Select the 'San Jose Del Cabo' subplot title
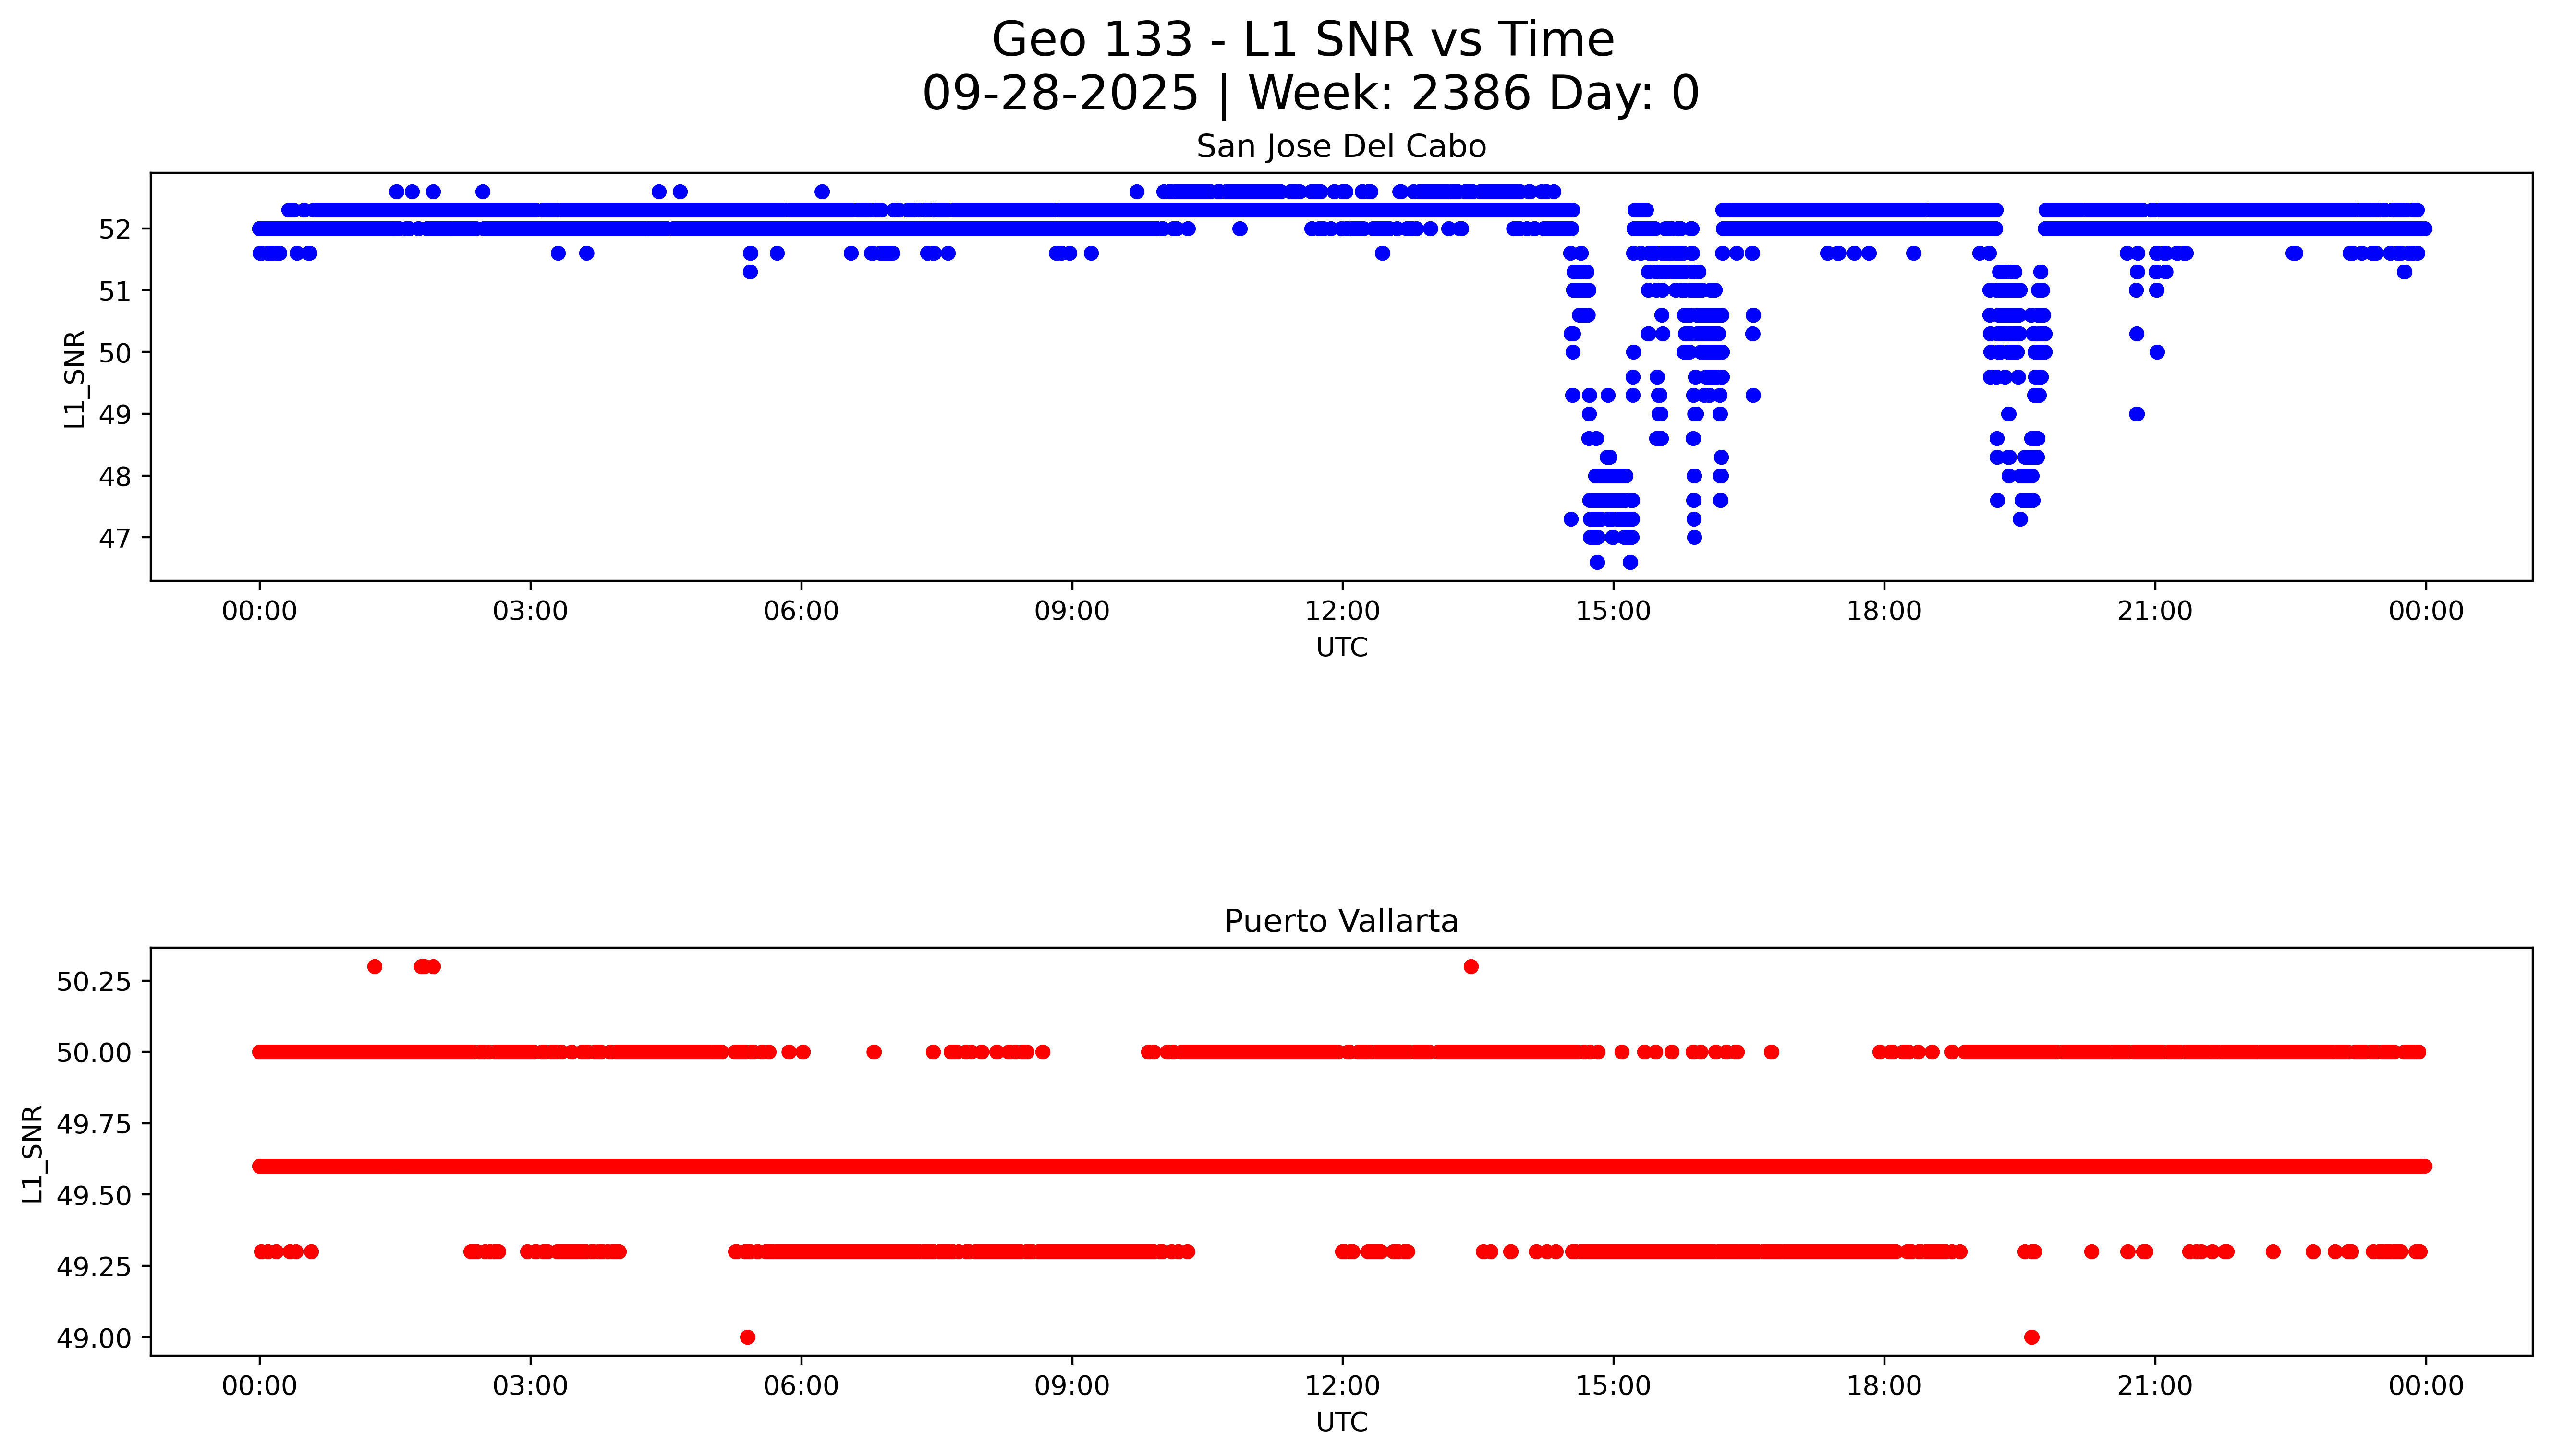 pos(1340,147)
